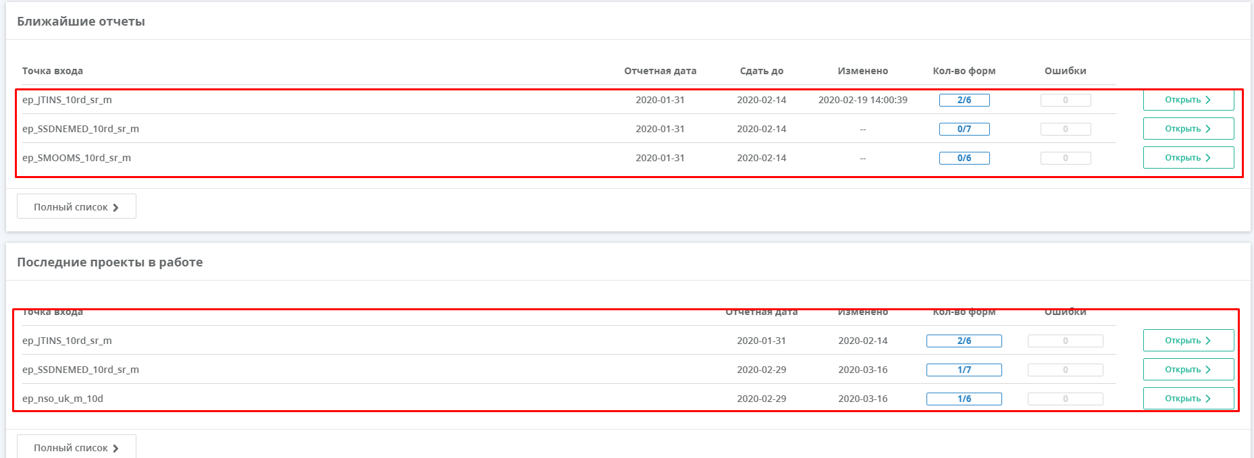Viewport: 1254px width, 458px height.
Task: Click the 1/6 form count badge
Action: pos(964,399)
